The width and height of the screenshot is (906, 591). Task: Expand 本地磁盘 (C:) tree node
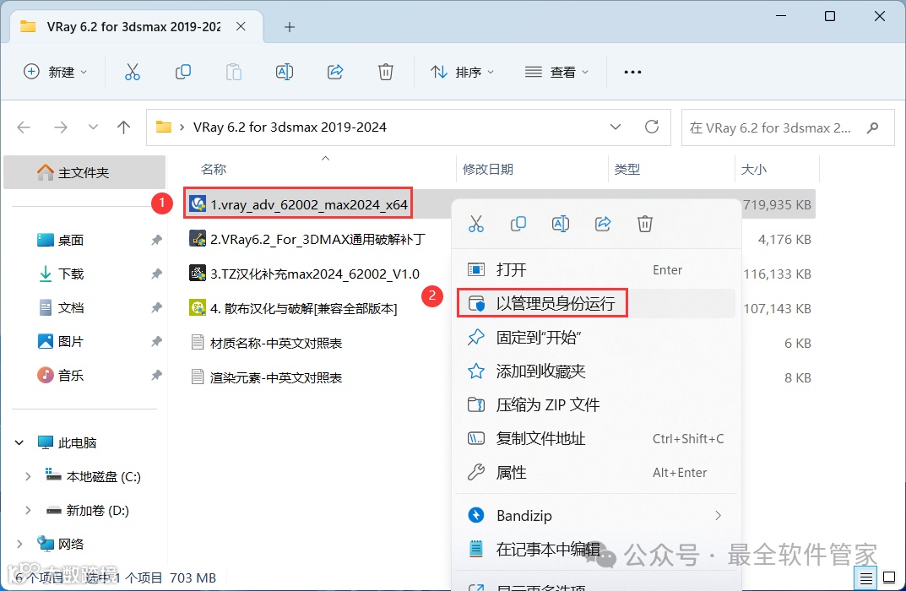coord(28,477)
